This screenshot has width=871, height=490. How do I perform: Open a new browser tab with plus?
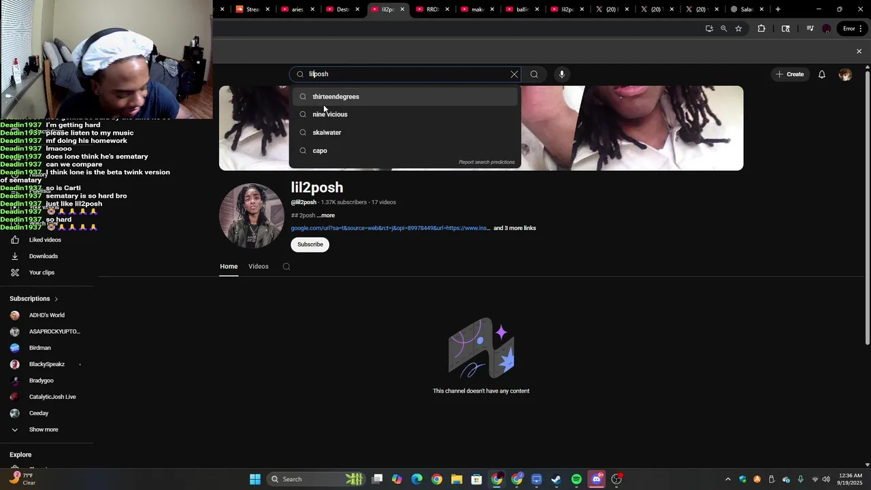[778, 10]
